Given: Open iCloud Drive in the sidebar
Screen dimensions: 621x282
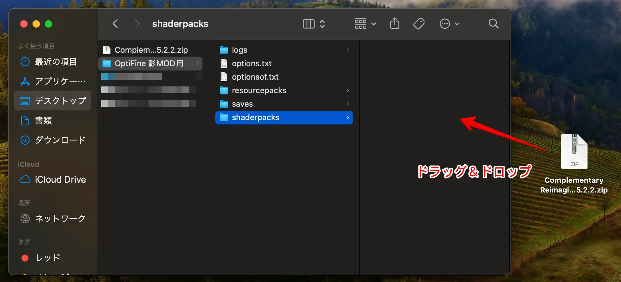Looking at the screenshot, I should coord(53,179).
